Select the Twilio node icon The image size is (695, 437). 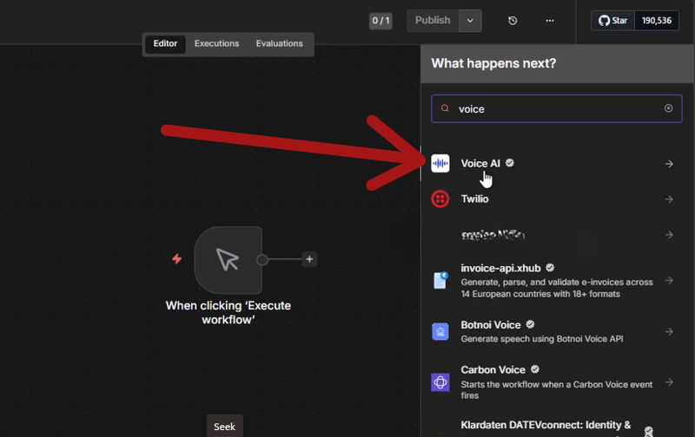[x=440, y=199]
